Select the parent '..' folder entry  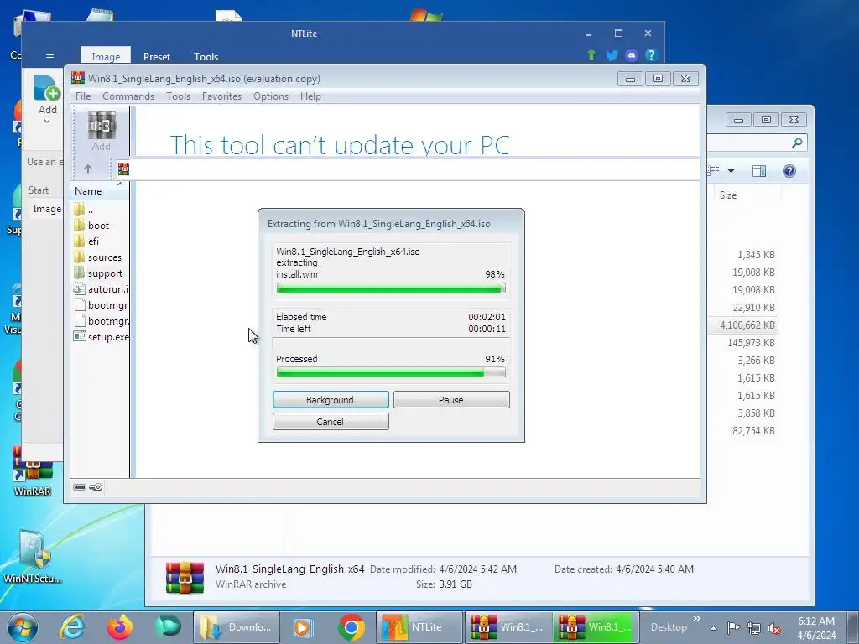(91, 209)
